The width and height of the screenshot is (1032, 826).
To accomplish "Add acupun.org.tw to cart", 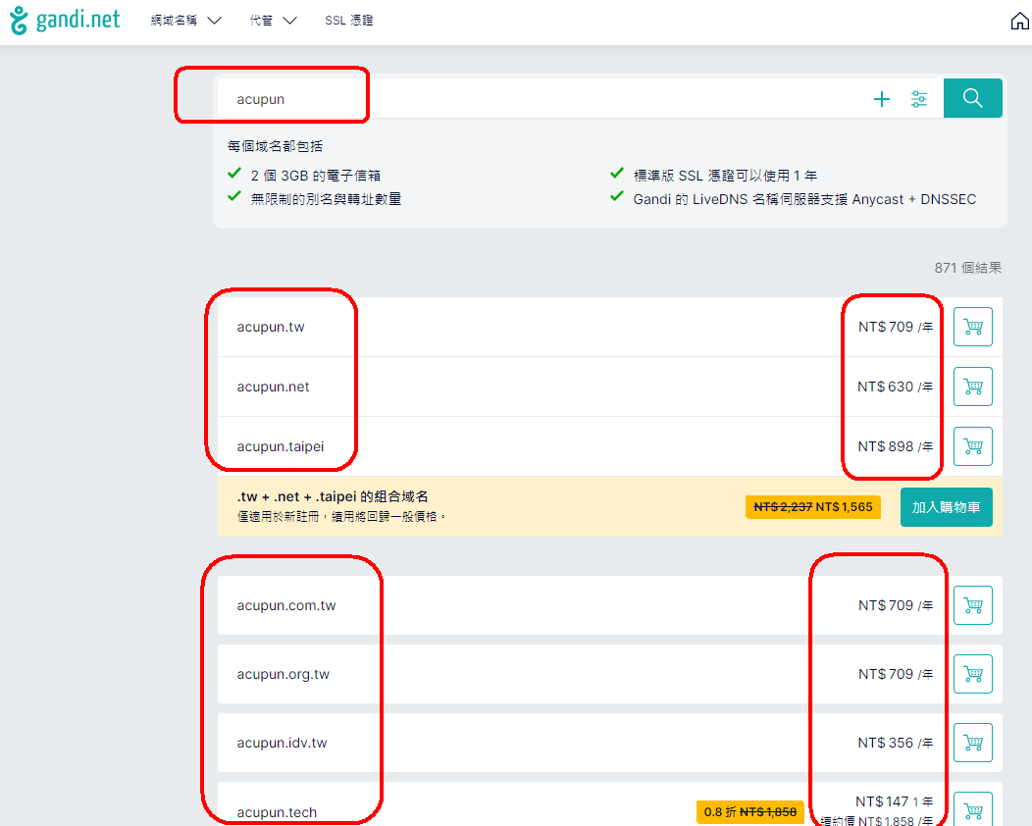I will (x=972, y=674).
